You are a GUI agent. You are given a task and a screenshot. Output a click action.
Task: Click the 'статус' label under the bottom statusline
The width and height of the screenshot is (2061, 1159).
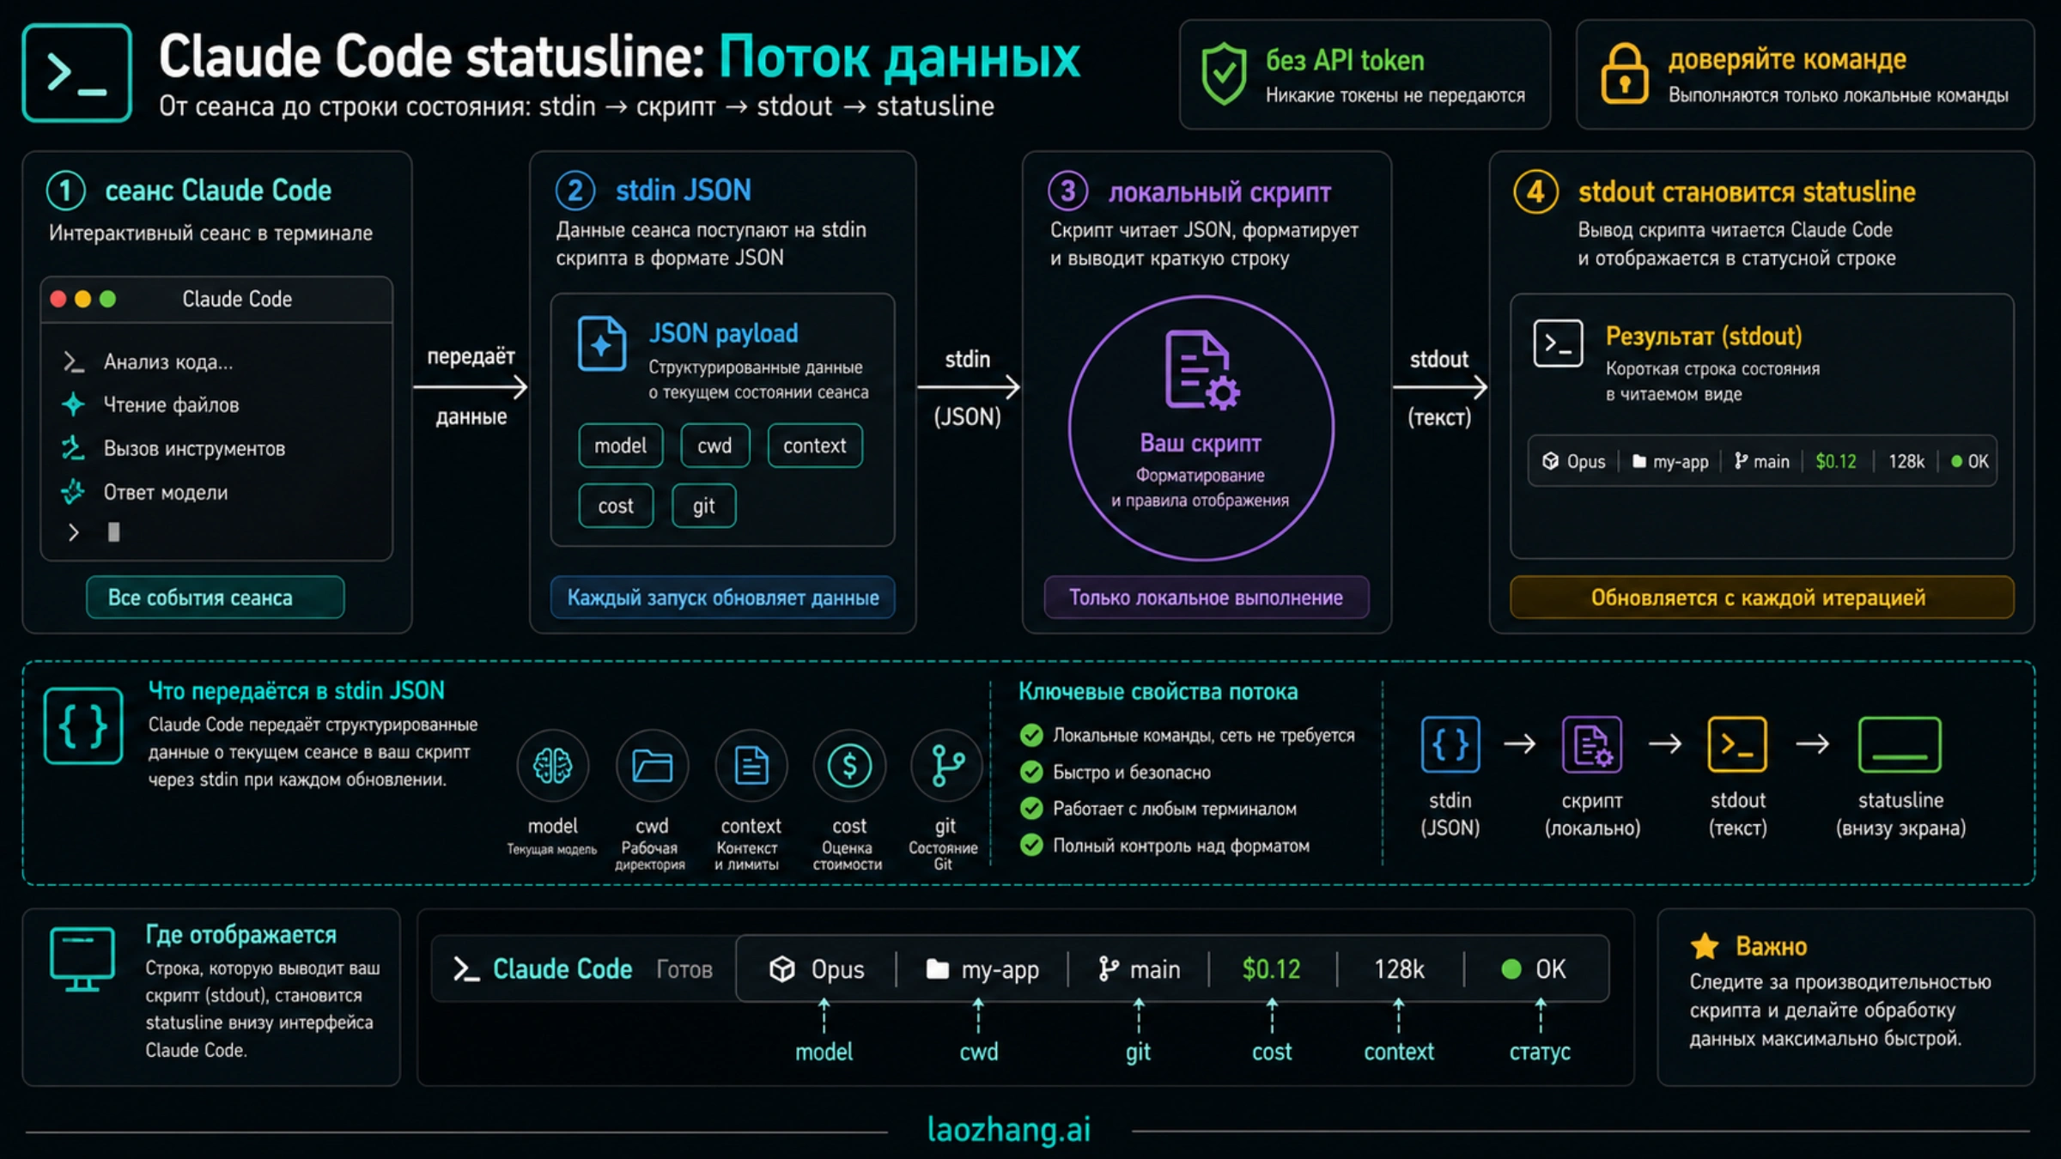pos(1540,1052)
